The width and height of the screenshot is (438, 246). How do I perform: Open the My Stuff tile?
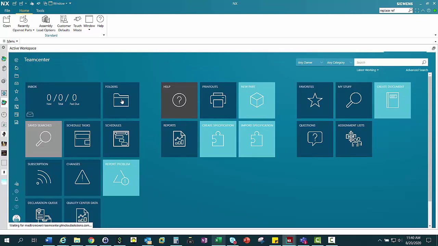(354, 100)
